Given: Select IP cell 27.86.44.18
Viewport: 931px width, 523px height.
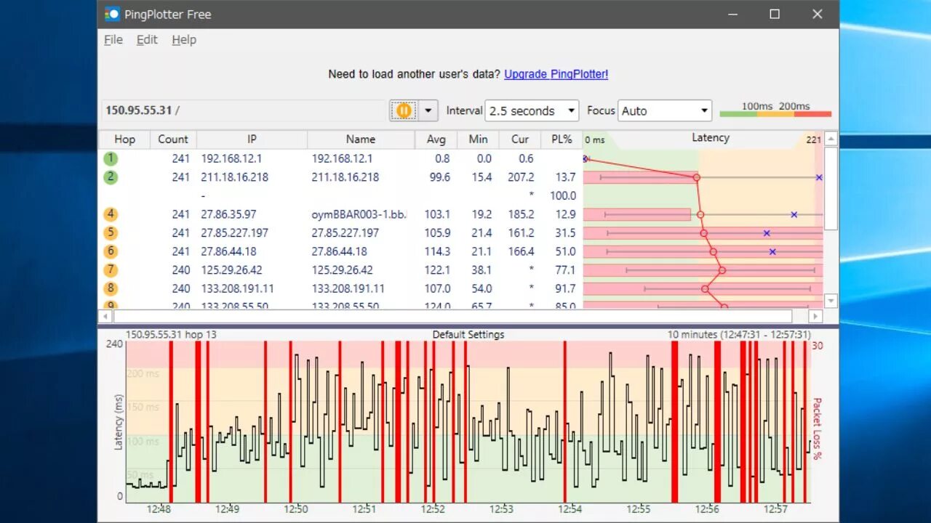Looking at the screenshot, I should click(228, 251).
